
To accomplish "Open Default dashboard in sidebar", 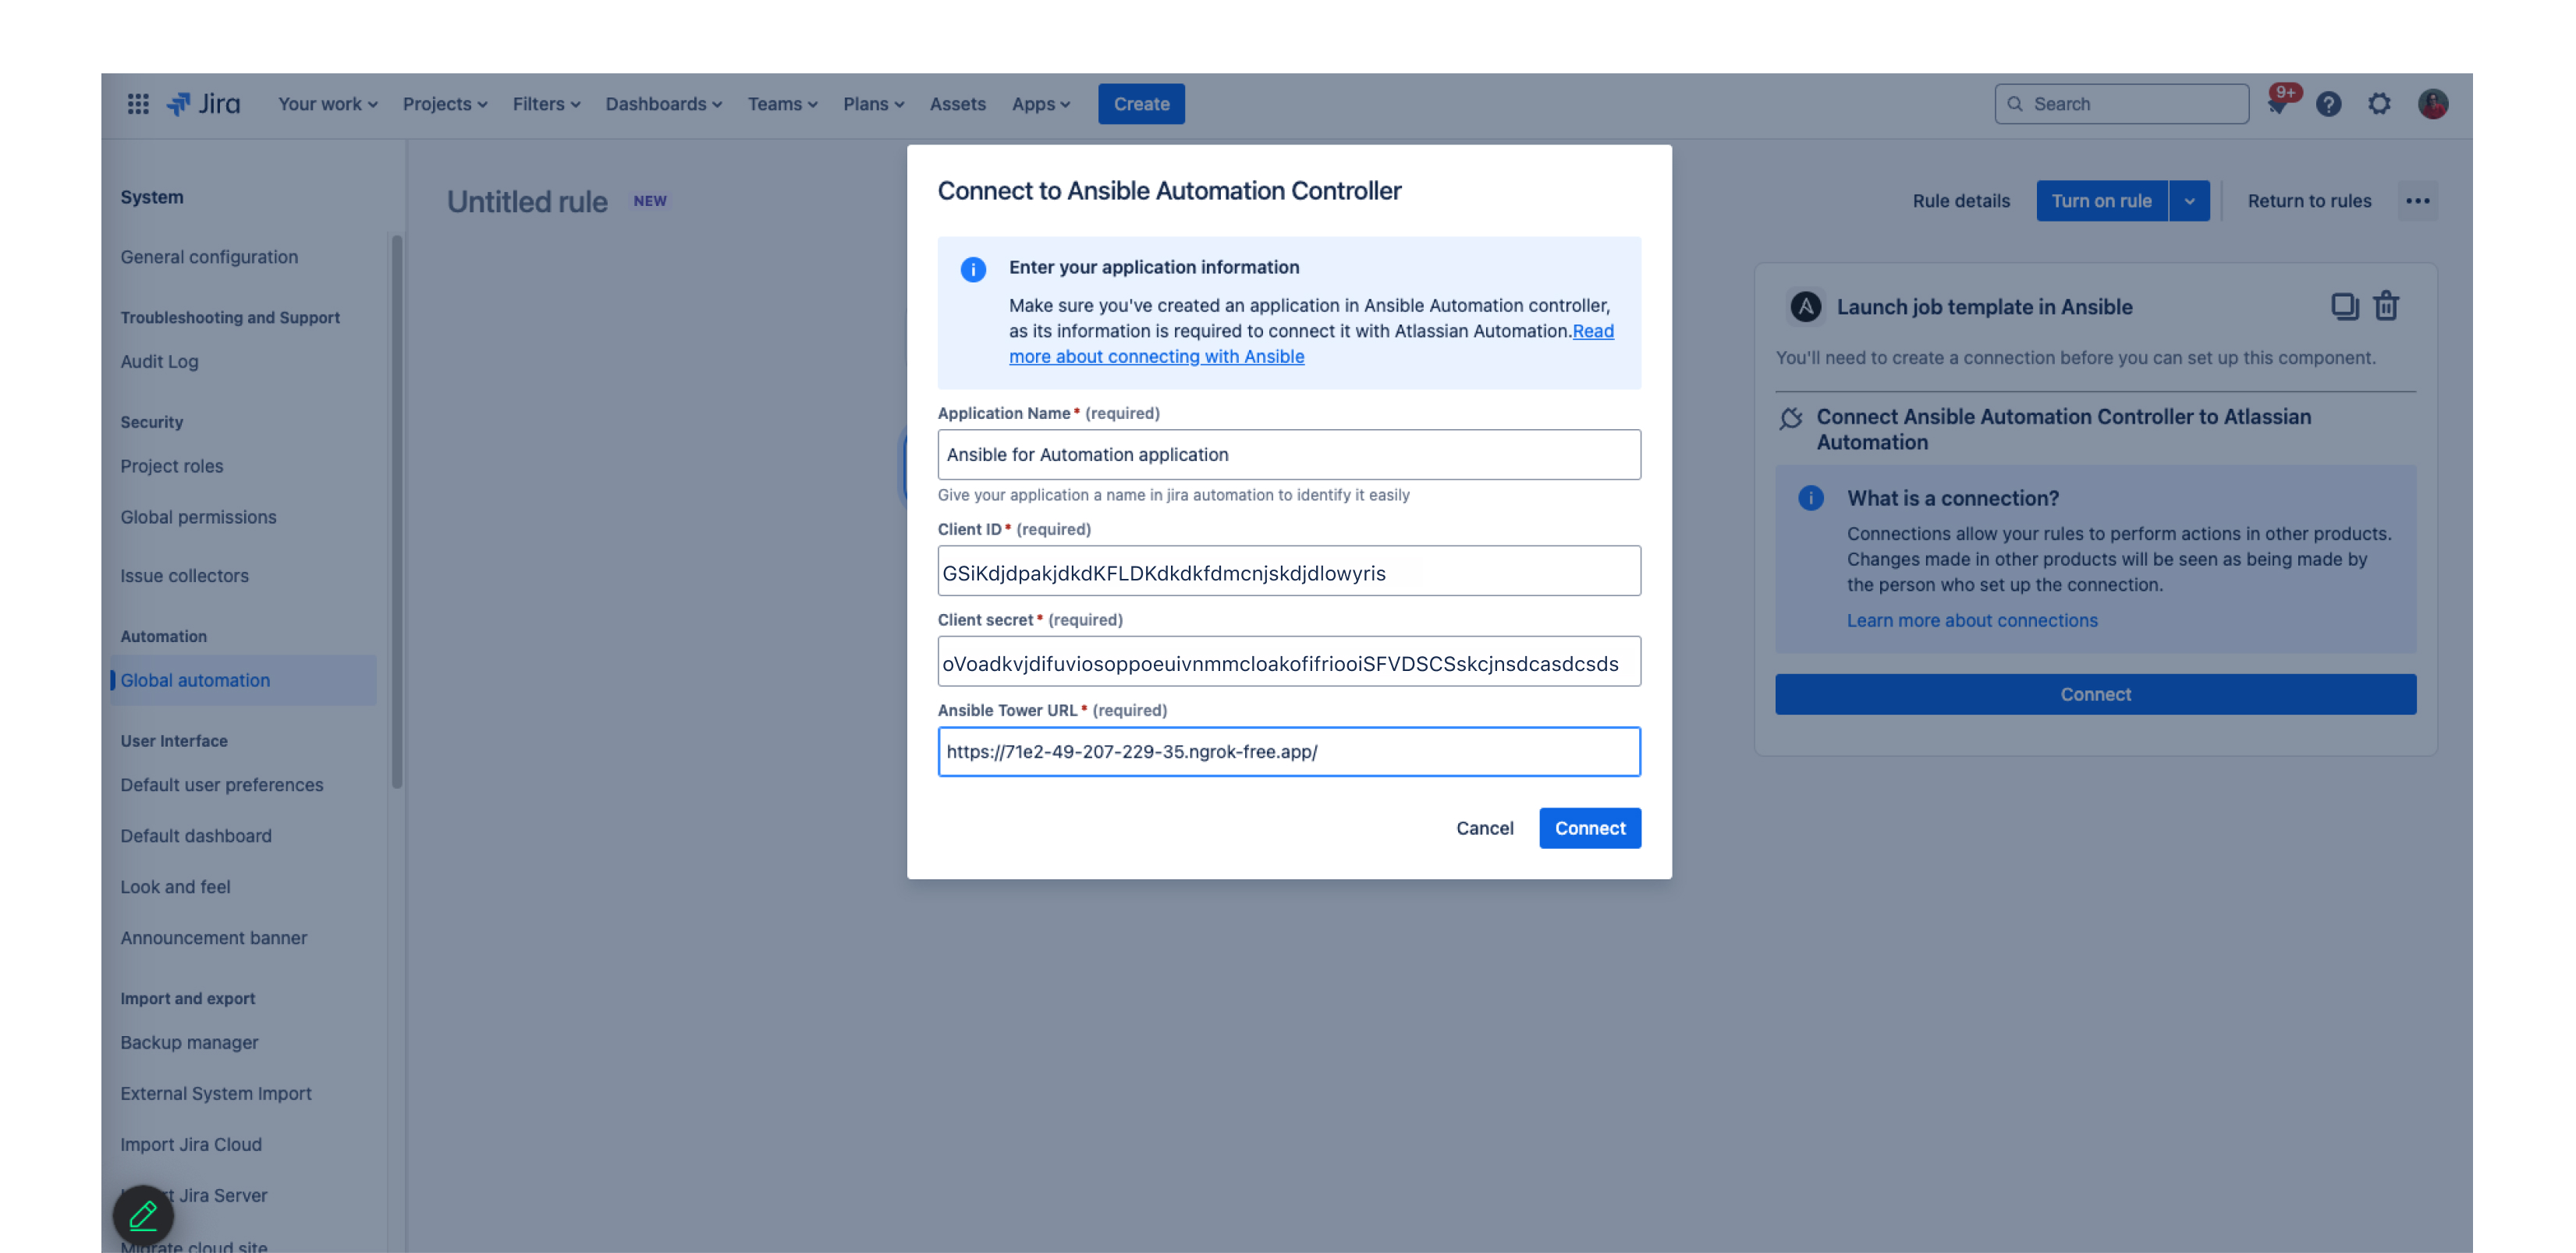I will pyautogui.click(x=195, y=835).
